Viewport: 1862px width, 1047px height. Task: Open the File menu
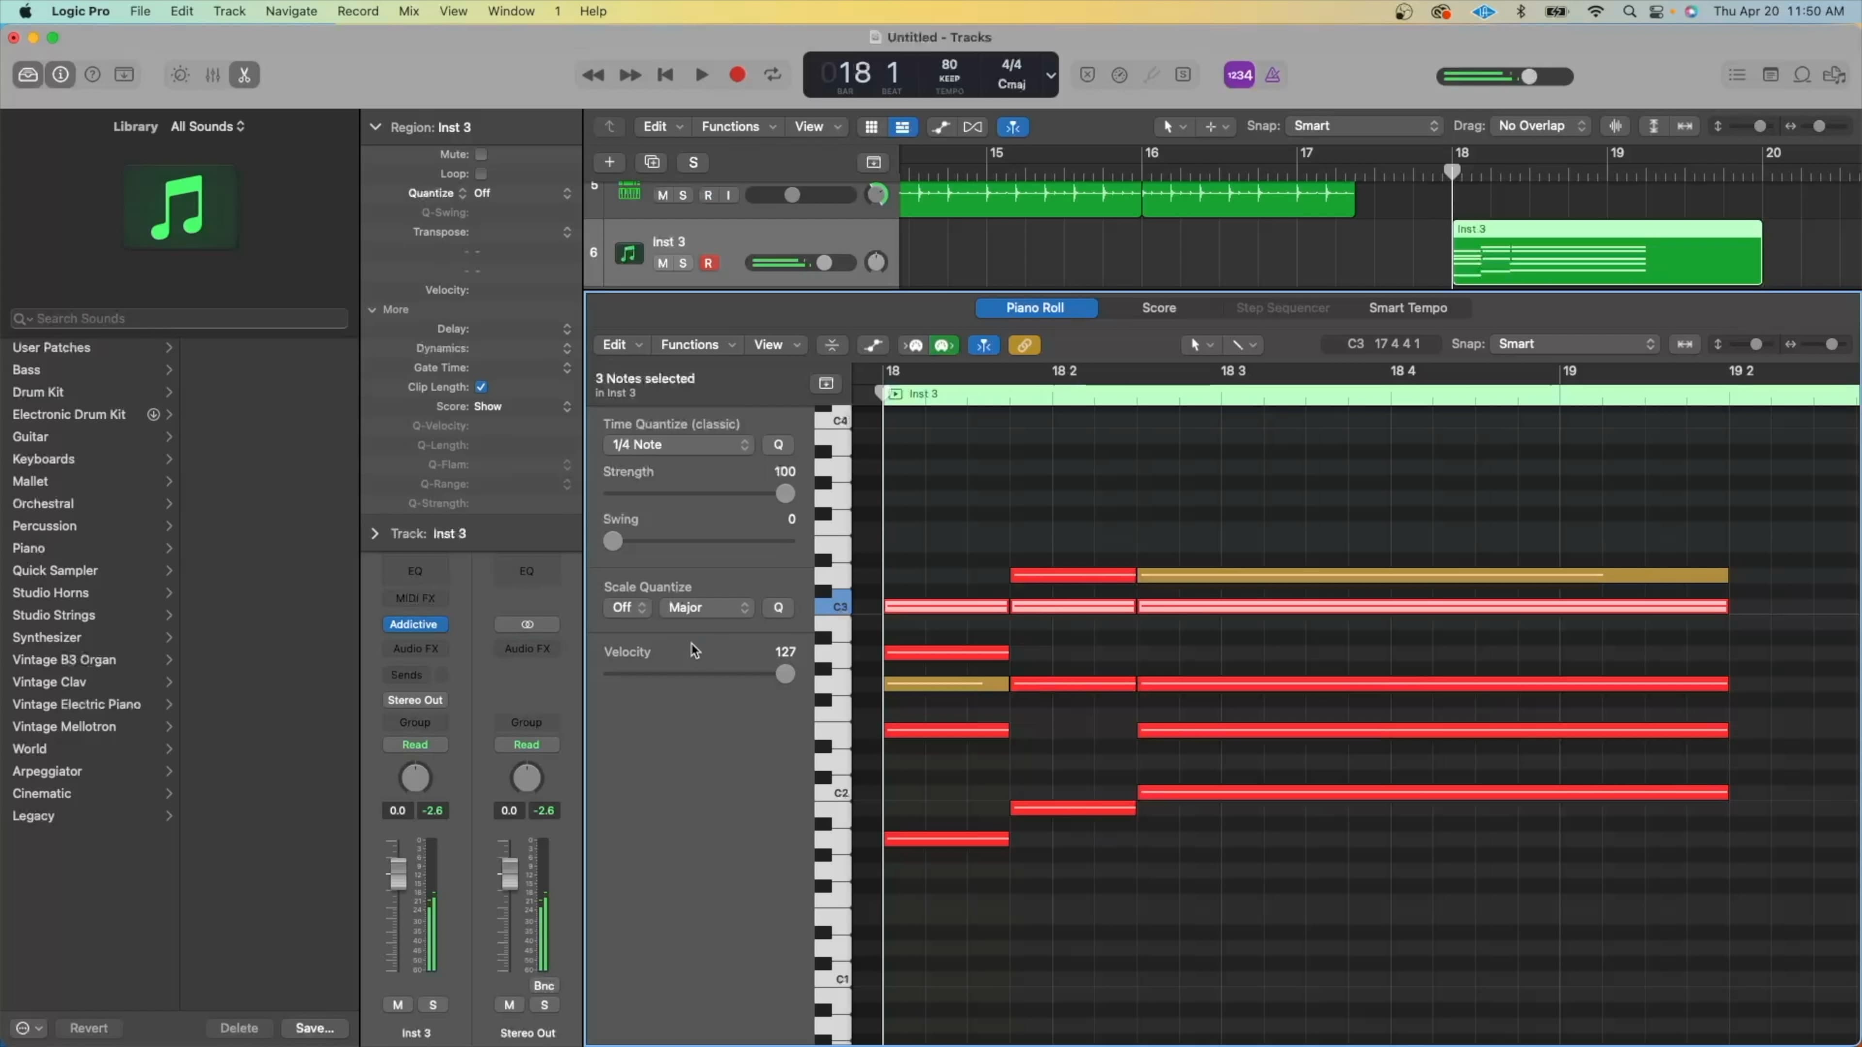click(140, 11)
